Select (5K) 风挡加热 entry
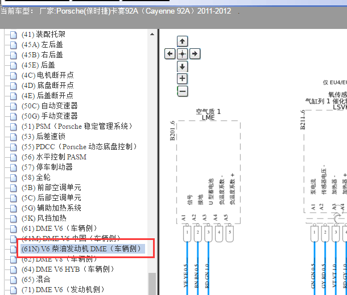Image resolution: width=347 pixels, height=295 pixels. point(44,218)
